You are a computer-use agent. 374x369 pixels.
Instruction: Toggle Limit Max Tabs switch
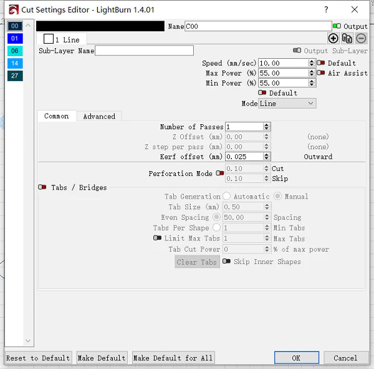157,238
